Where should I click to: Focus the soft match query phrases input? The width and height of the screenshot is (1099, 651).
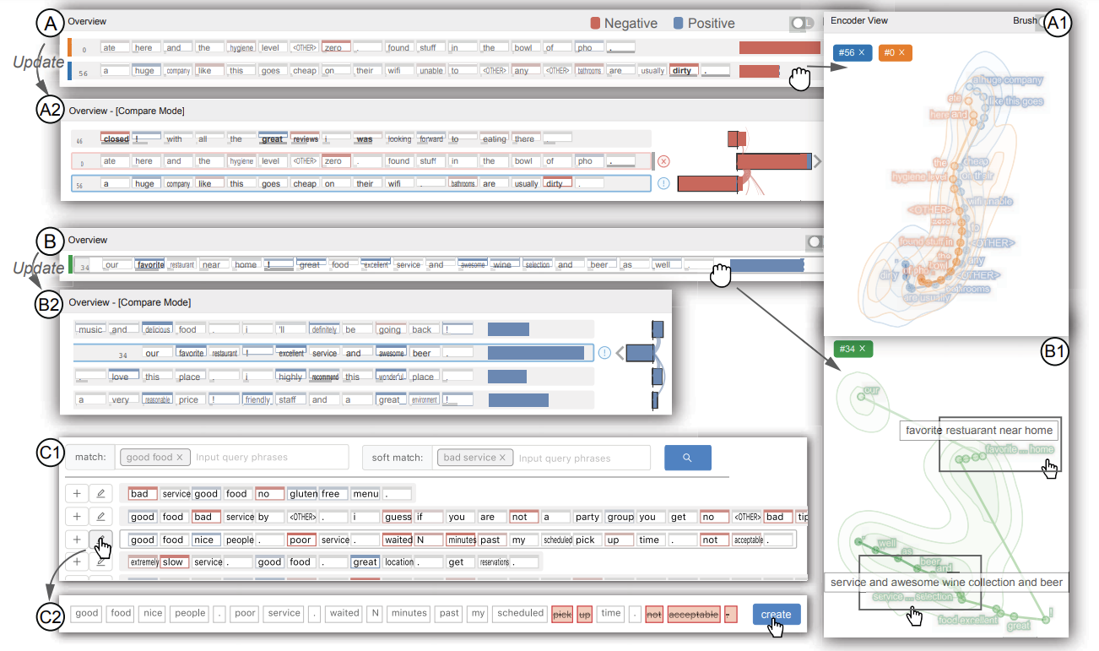(582, 458)
